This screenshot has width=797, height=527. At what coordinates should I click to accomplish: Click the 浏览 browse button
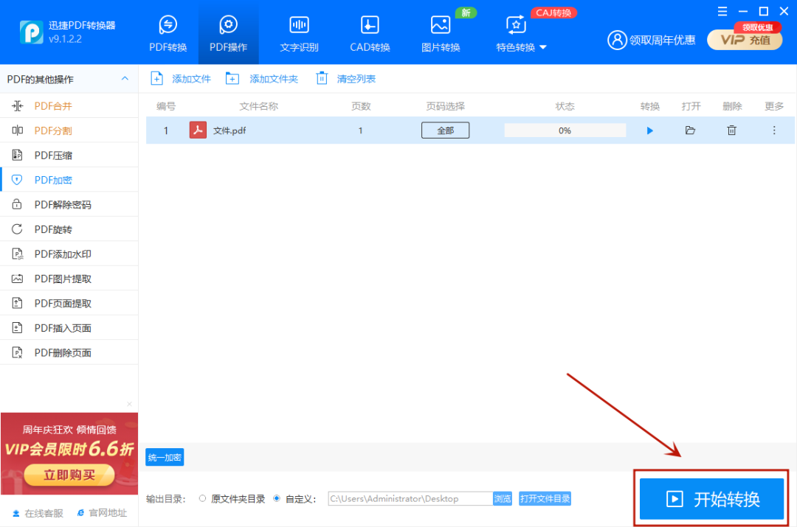click(x=503, y=498)
